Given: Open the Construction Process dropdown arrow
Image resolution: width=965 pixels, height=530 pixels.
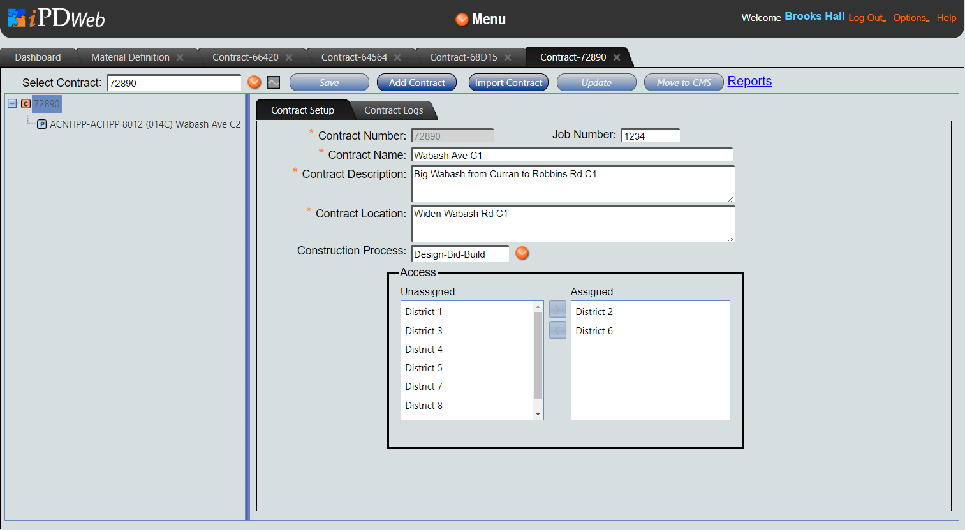Looking at the screenshot, I should pyautogui.click(x=522, y=253).
